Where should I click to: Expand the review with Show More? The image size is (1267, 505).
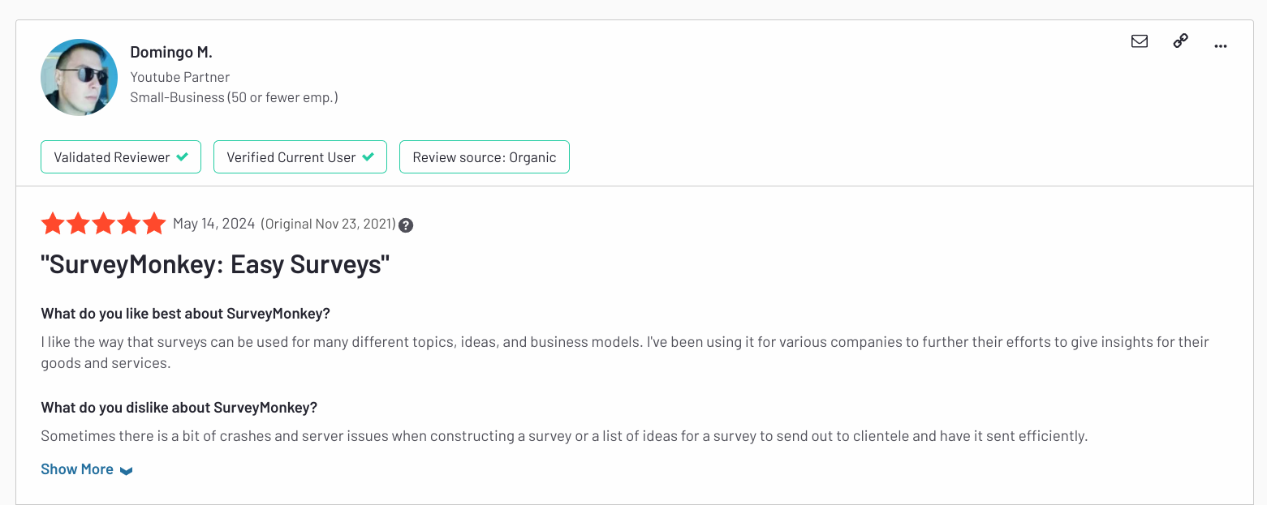tap(76, 469)
